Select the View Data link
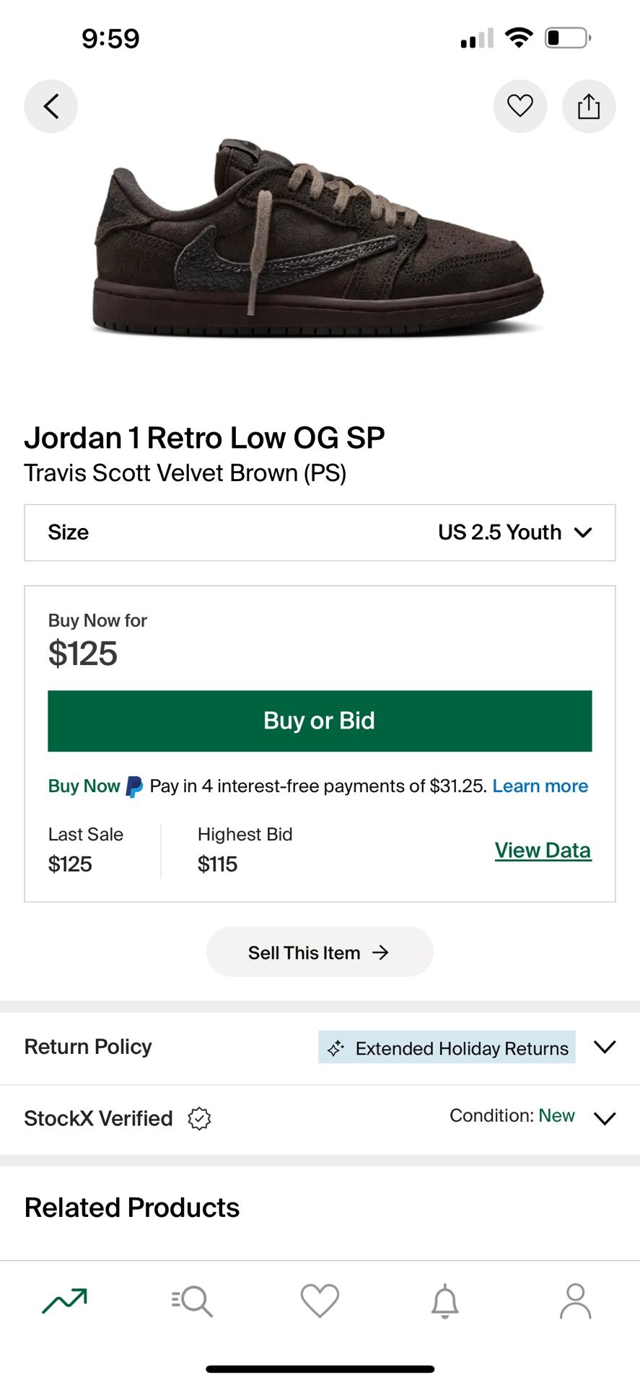Viewport: 640px width, 1385px height. (543, 850)
